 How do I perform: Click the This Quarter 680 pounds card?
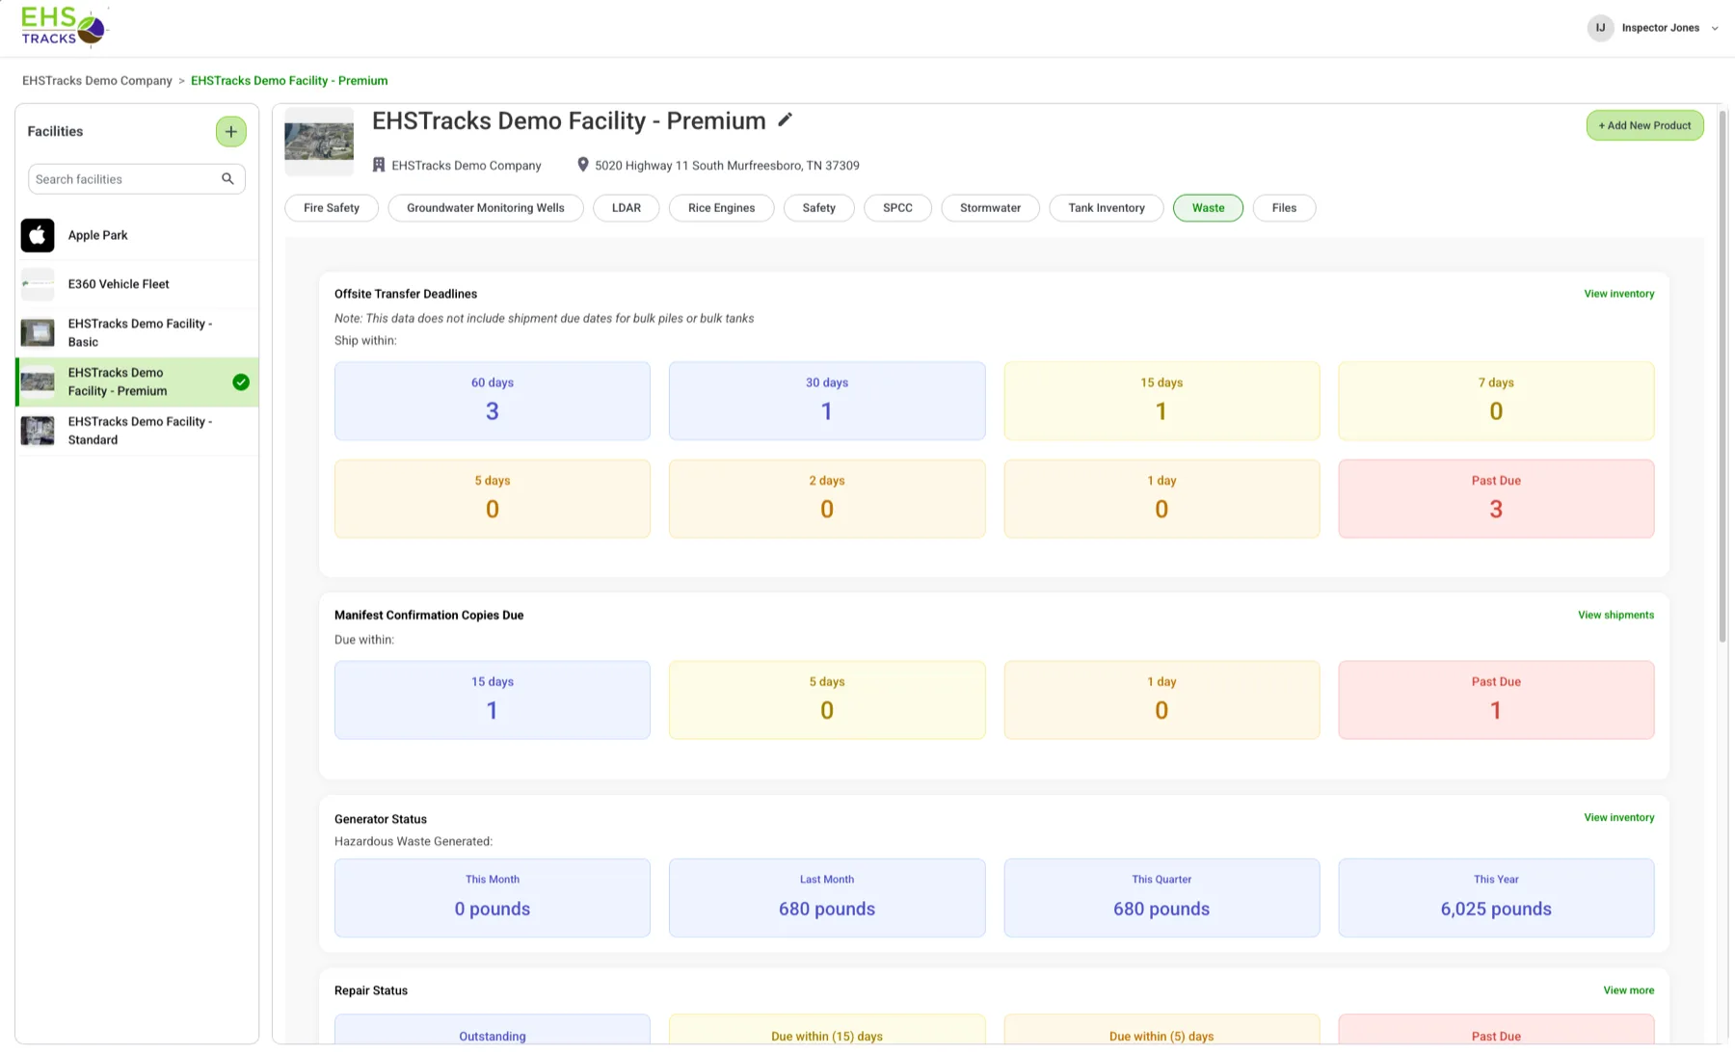tap(1161, 898)
